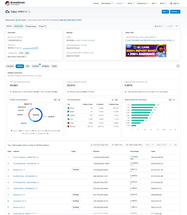Click the verified badge next to BENQI (QI)
Image resolution: width=187 pixels, height=215 pixels.
[29, 12]
